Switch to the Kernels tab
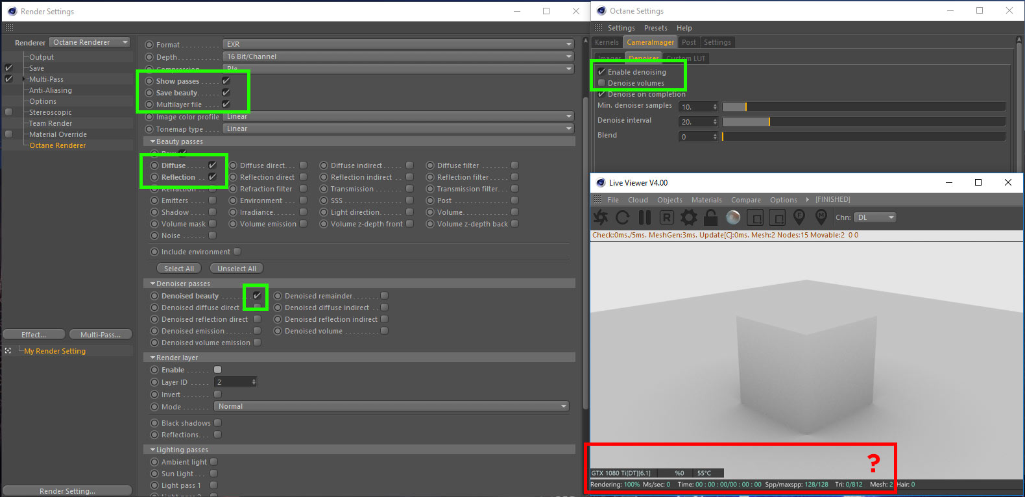Viewport: 1025px width, 497px height. (607, 42)
